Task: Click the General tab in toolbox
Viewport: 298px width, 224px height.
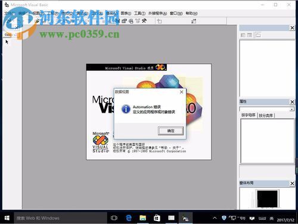Action: (x=11, y=35)
